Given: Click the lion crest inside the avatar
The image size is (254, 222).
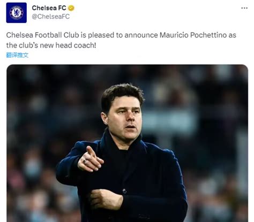Looking at the screenshot, I should pyautogui.click(x=17, y=13).
